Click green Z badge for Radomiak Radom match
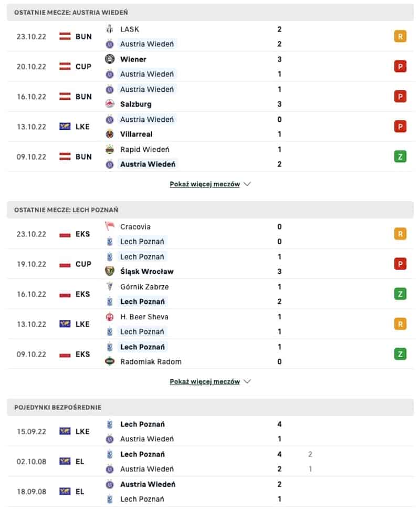Viewport: 420px width, 509px height. tap(400, 354)
